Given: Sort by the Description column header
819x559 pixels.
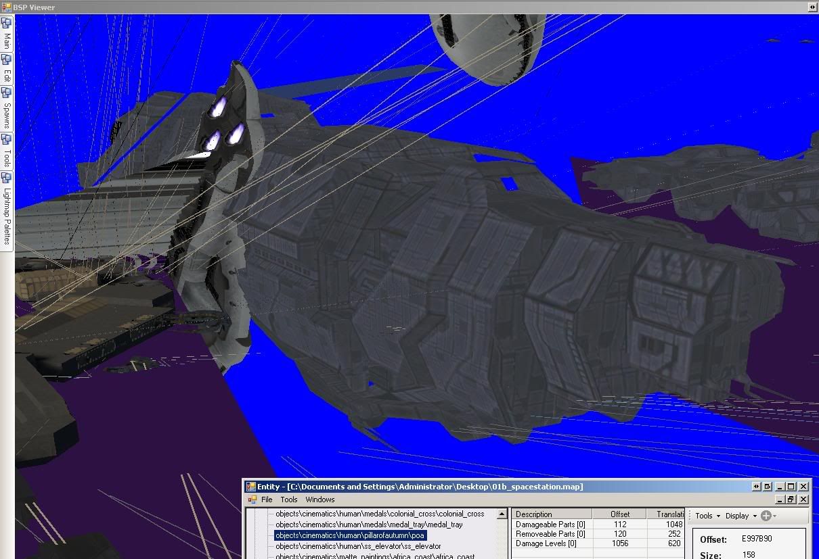Looking at the screenshot, I should [552, 514].
